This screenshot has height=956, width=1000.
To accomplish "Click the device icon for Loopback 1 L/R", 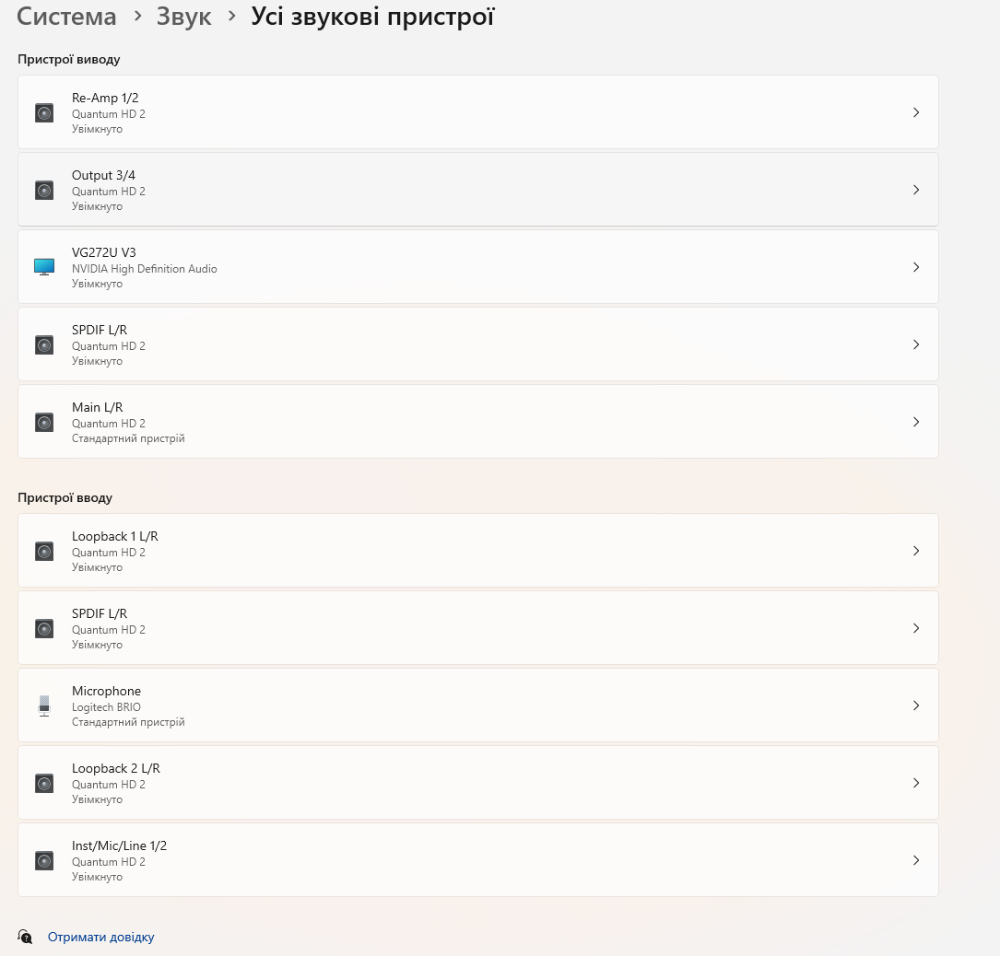I will click(44, 551).
